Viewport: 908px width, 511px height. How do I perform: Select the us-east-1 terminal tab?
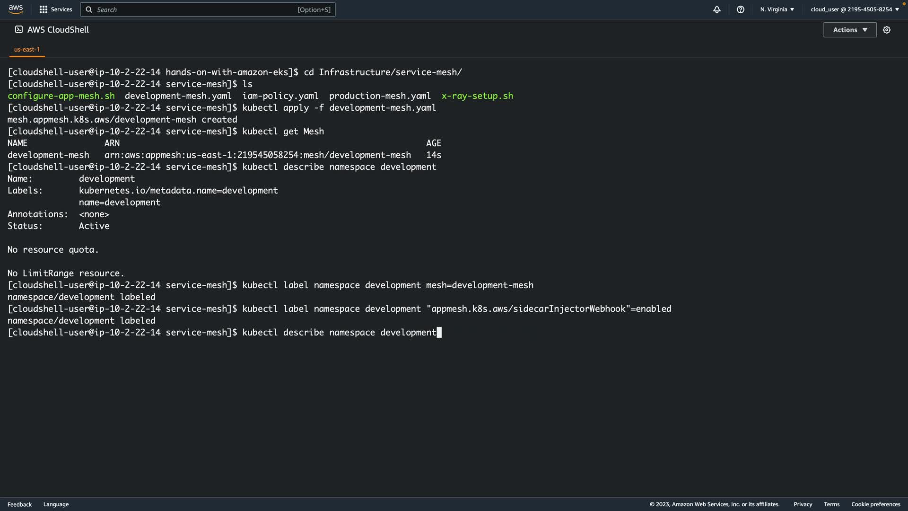[27, 49]
